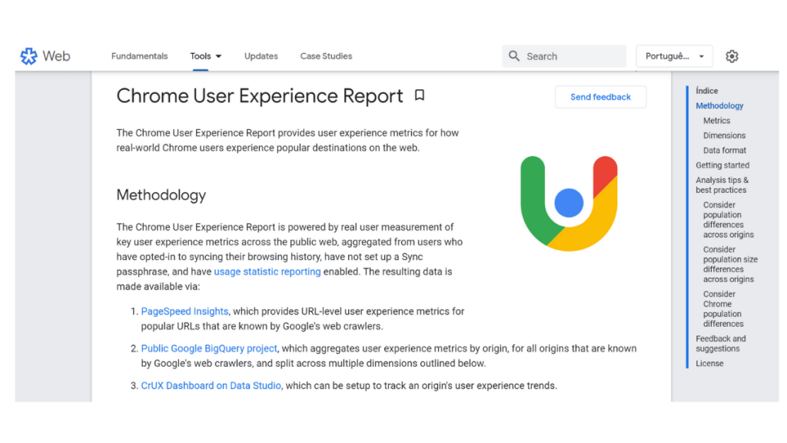Click the Web site title
Viewport: 787px width, 443px height.
(x=56, y=56)
